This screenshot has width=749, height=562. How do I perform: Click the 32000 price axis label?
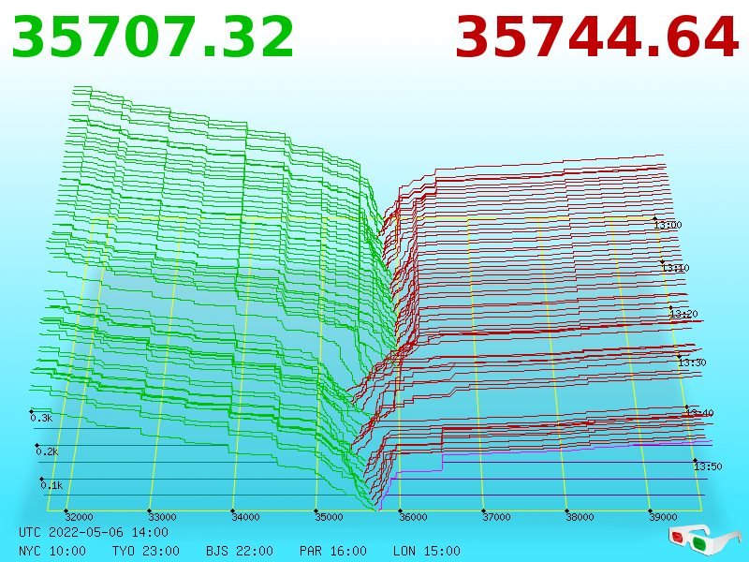point(80,517)
